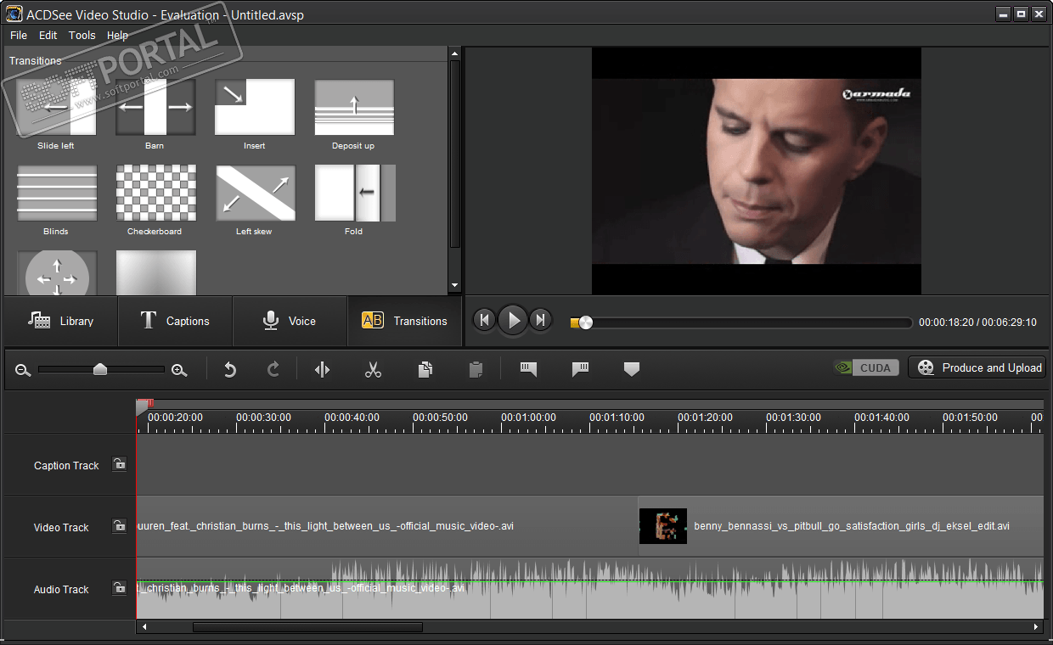Select the Transitions tab
Screen dimensions: 1053x645
coord(404,321)
